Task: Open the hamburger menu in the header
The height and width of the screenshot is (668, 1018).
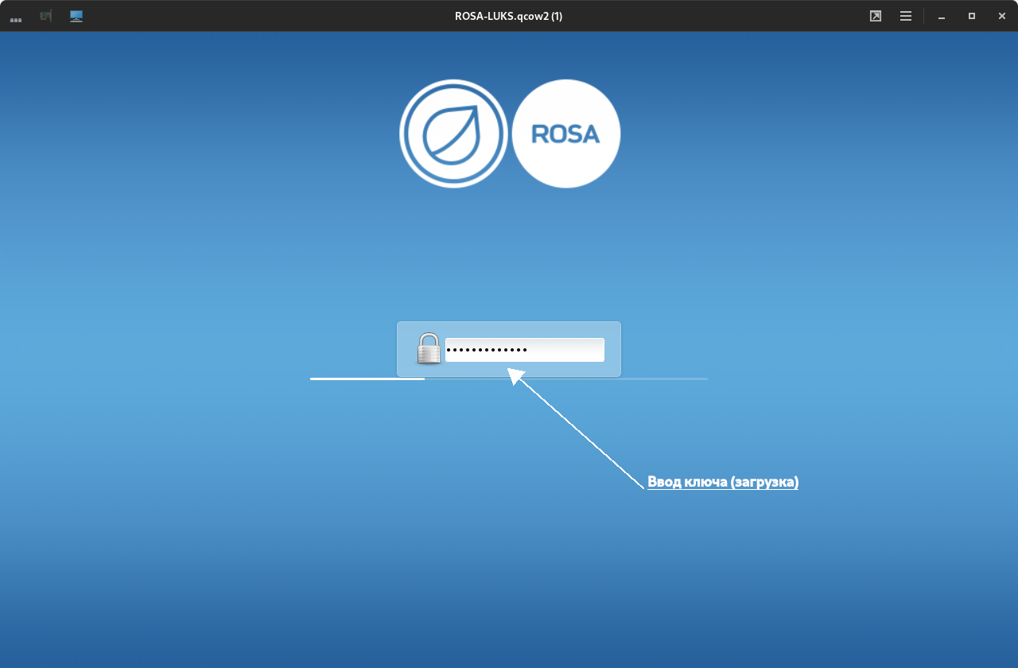Action: [x=906, y=16]
